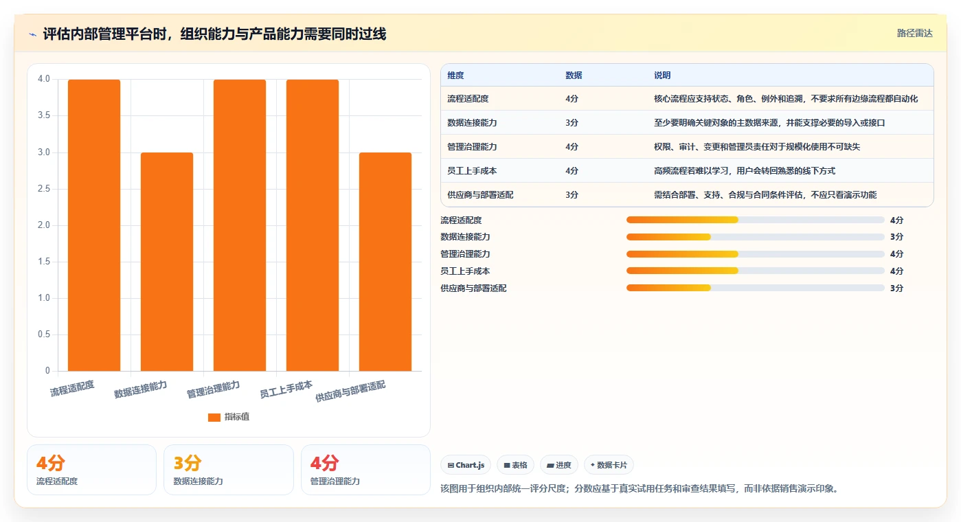
Task: Click 供应商与部署适配 cell in the table
Action: (480, 195)
